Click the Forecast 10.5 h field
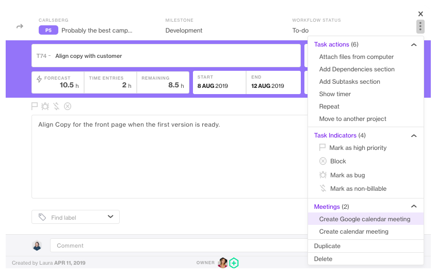 pyautogui.click(x=58, y=82)
